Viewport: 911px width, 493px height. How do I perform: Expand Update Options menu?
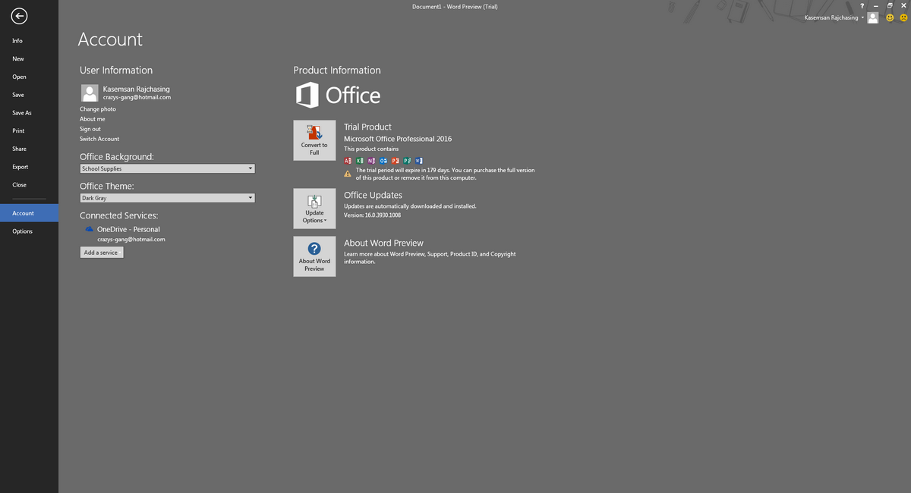314,208
